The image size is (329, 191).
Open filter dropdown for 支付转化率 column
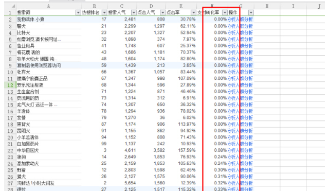[x=225, y=12]
